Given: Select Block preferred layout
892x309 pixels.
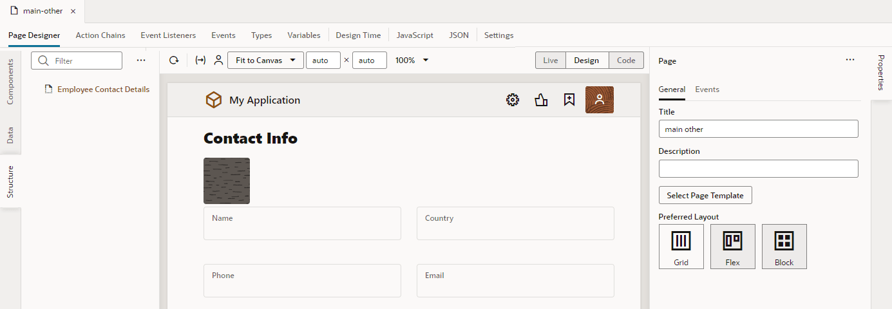Looking at the screenshot, I should pyautogui.click(x=784, y=247).
